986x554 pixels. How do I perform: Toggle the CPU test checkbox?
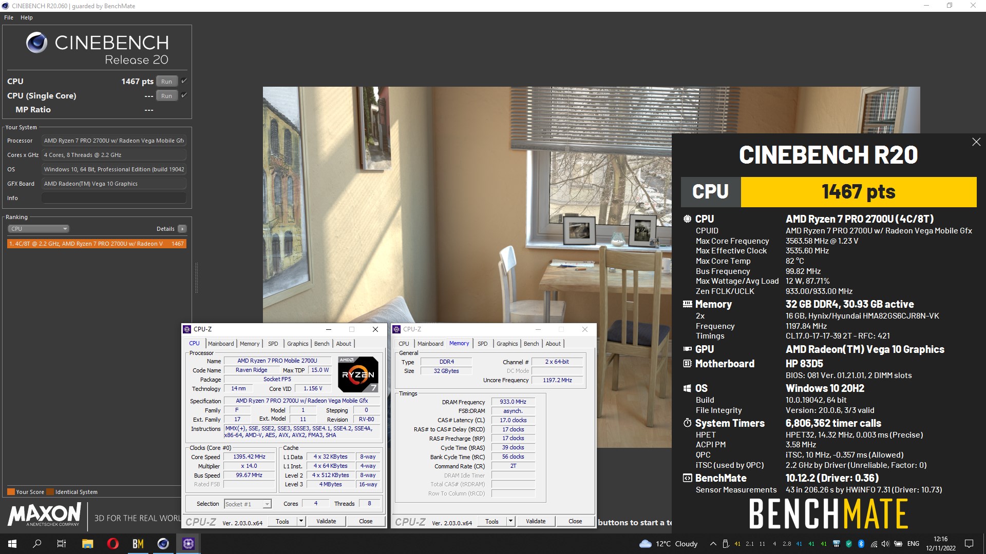[x=184, y=81]
